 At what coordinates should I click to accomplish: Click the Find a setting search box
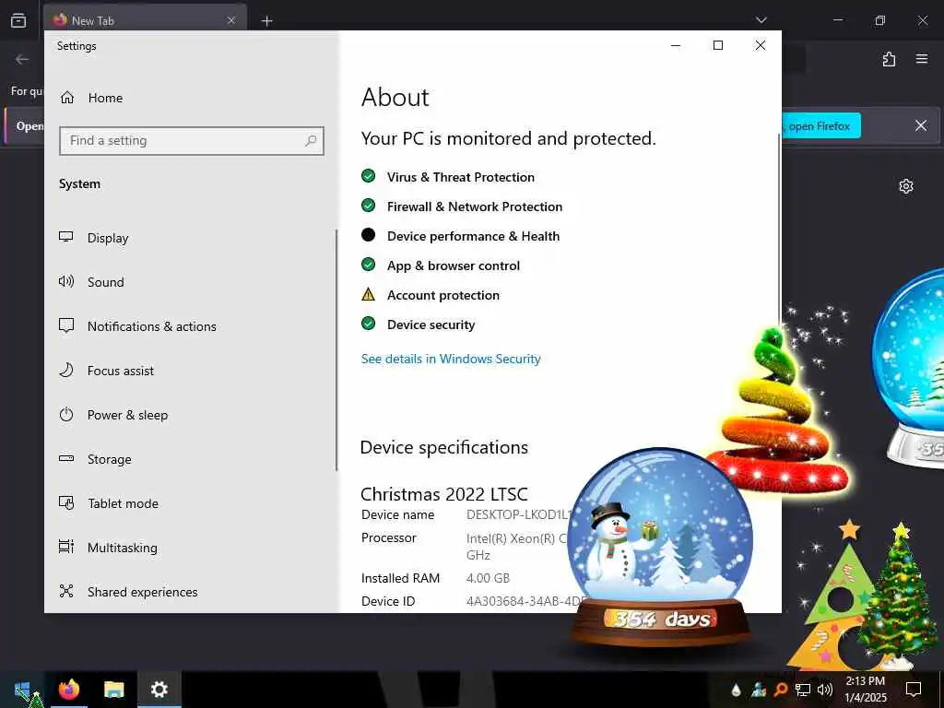(192, 141)
